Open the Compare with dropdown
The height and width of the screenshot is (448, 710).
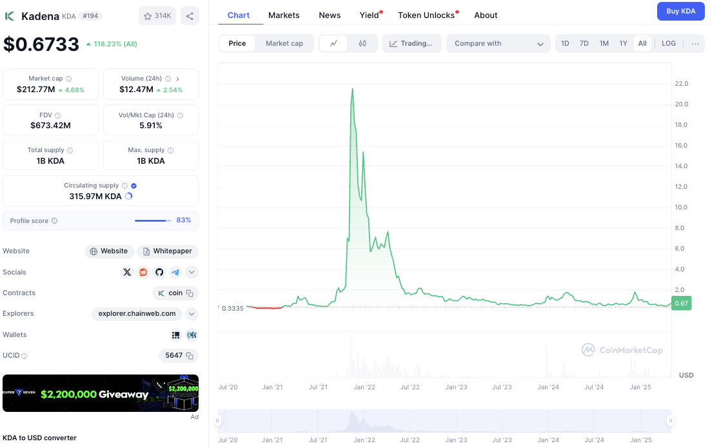[x=498, y=43]
